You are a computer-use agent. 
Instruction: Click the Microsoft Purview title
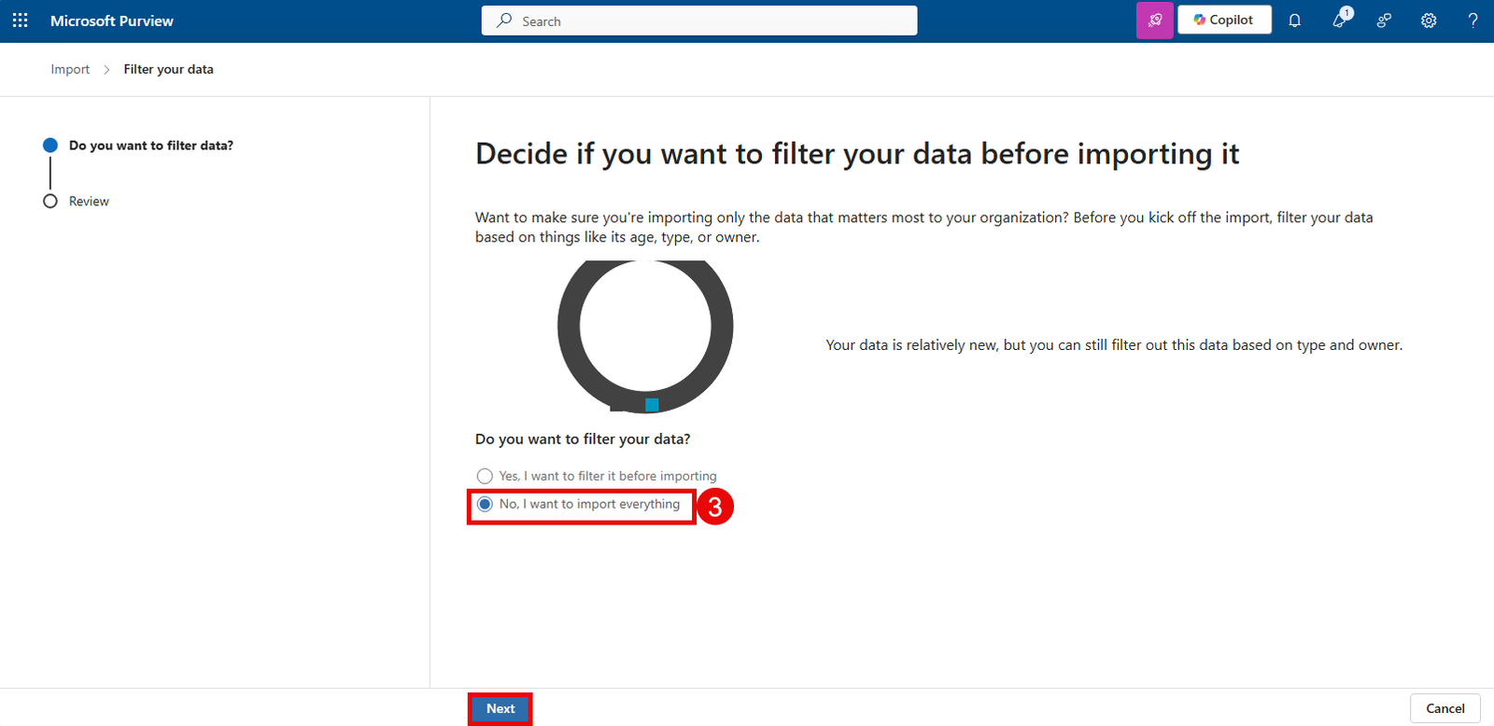pyautogui.click(x=112, y=21)
